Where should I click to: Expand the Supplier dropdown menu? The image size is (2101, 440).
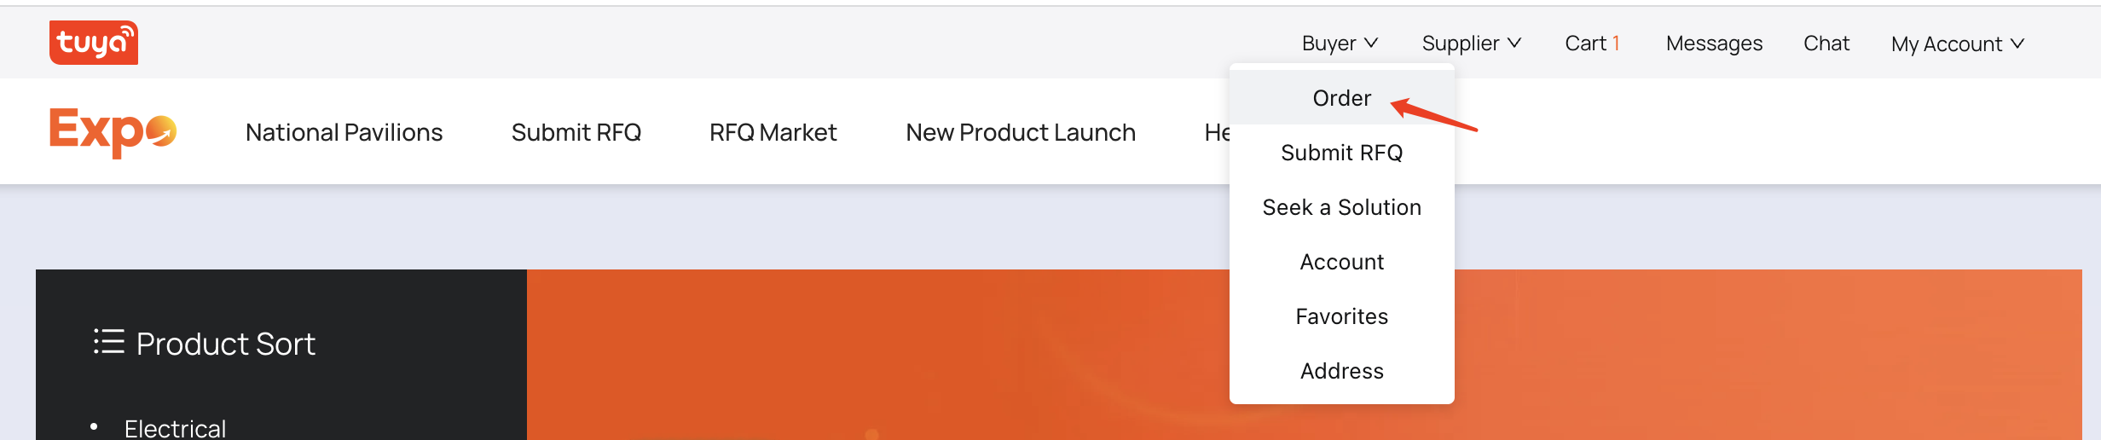[x=1471, y=43]
